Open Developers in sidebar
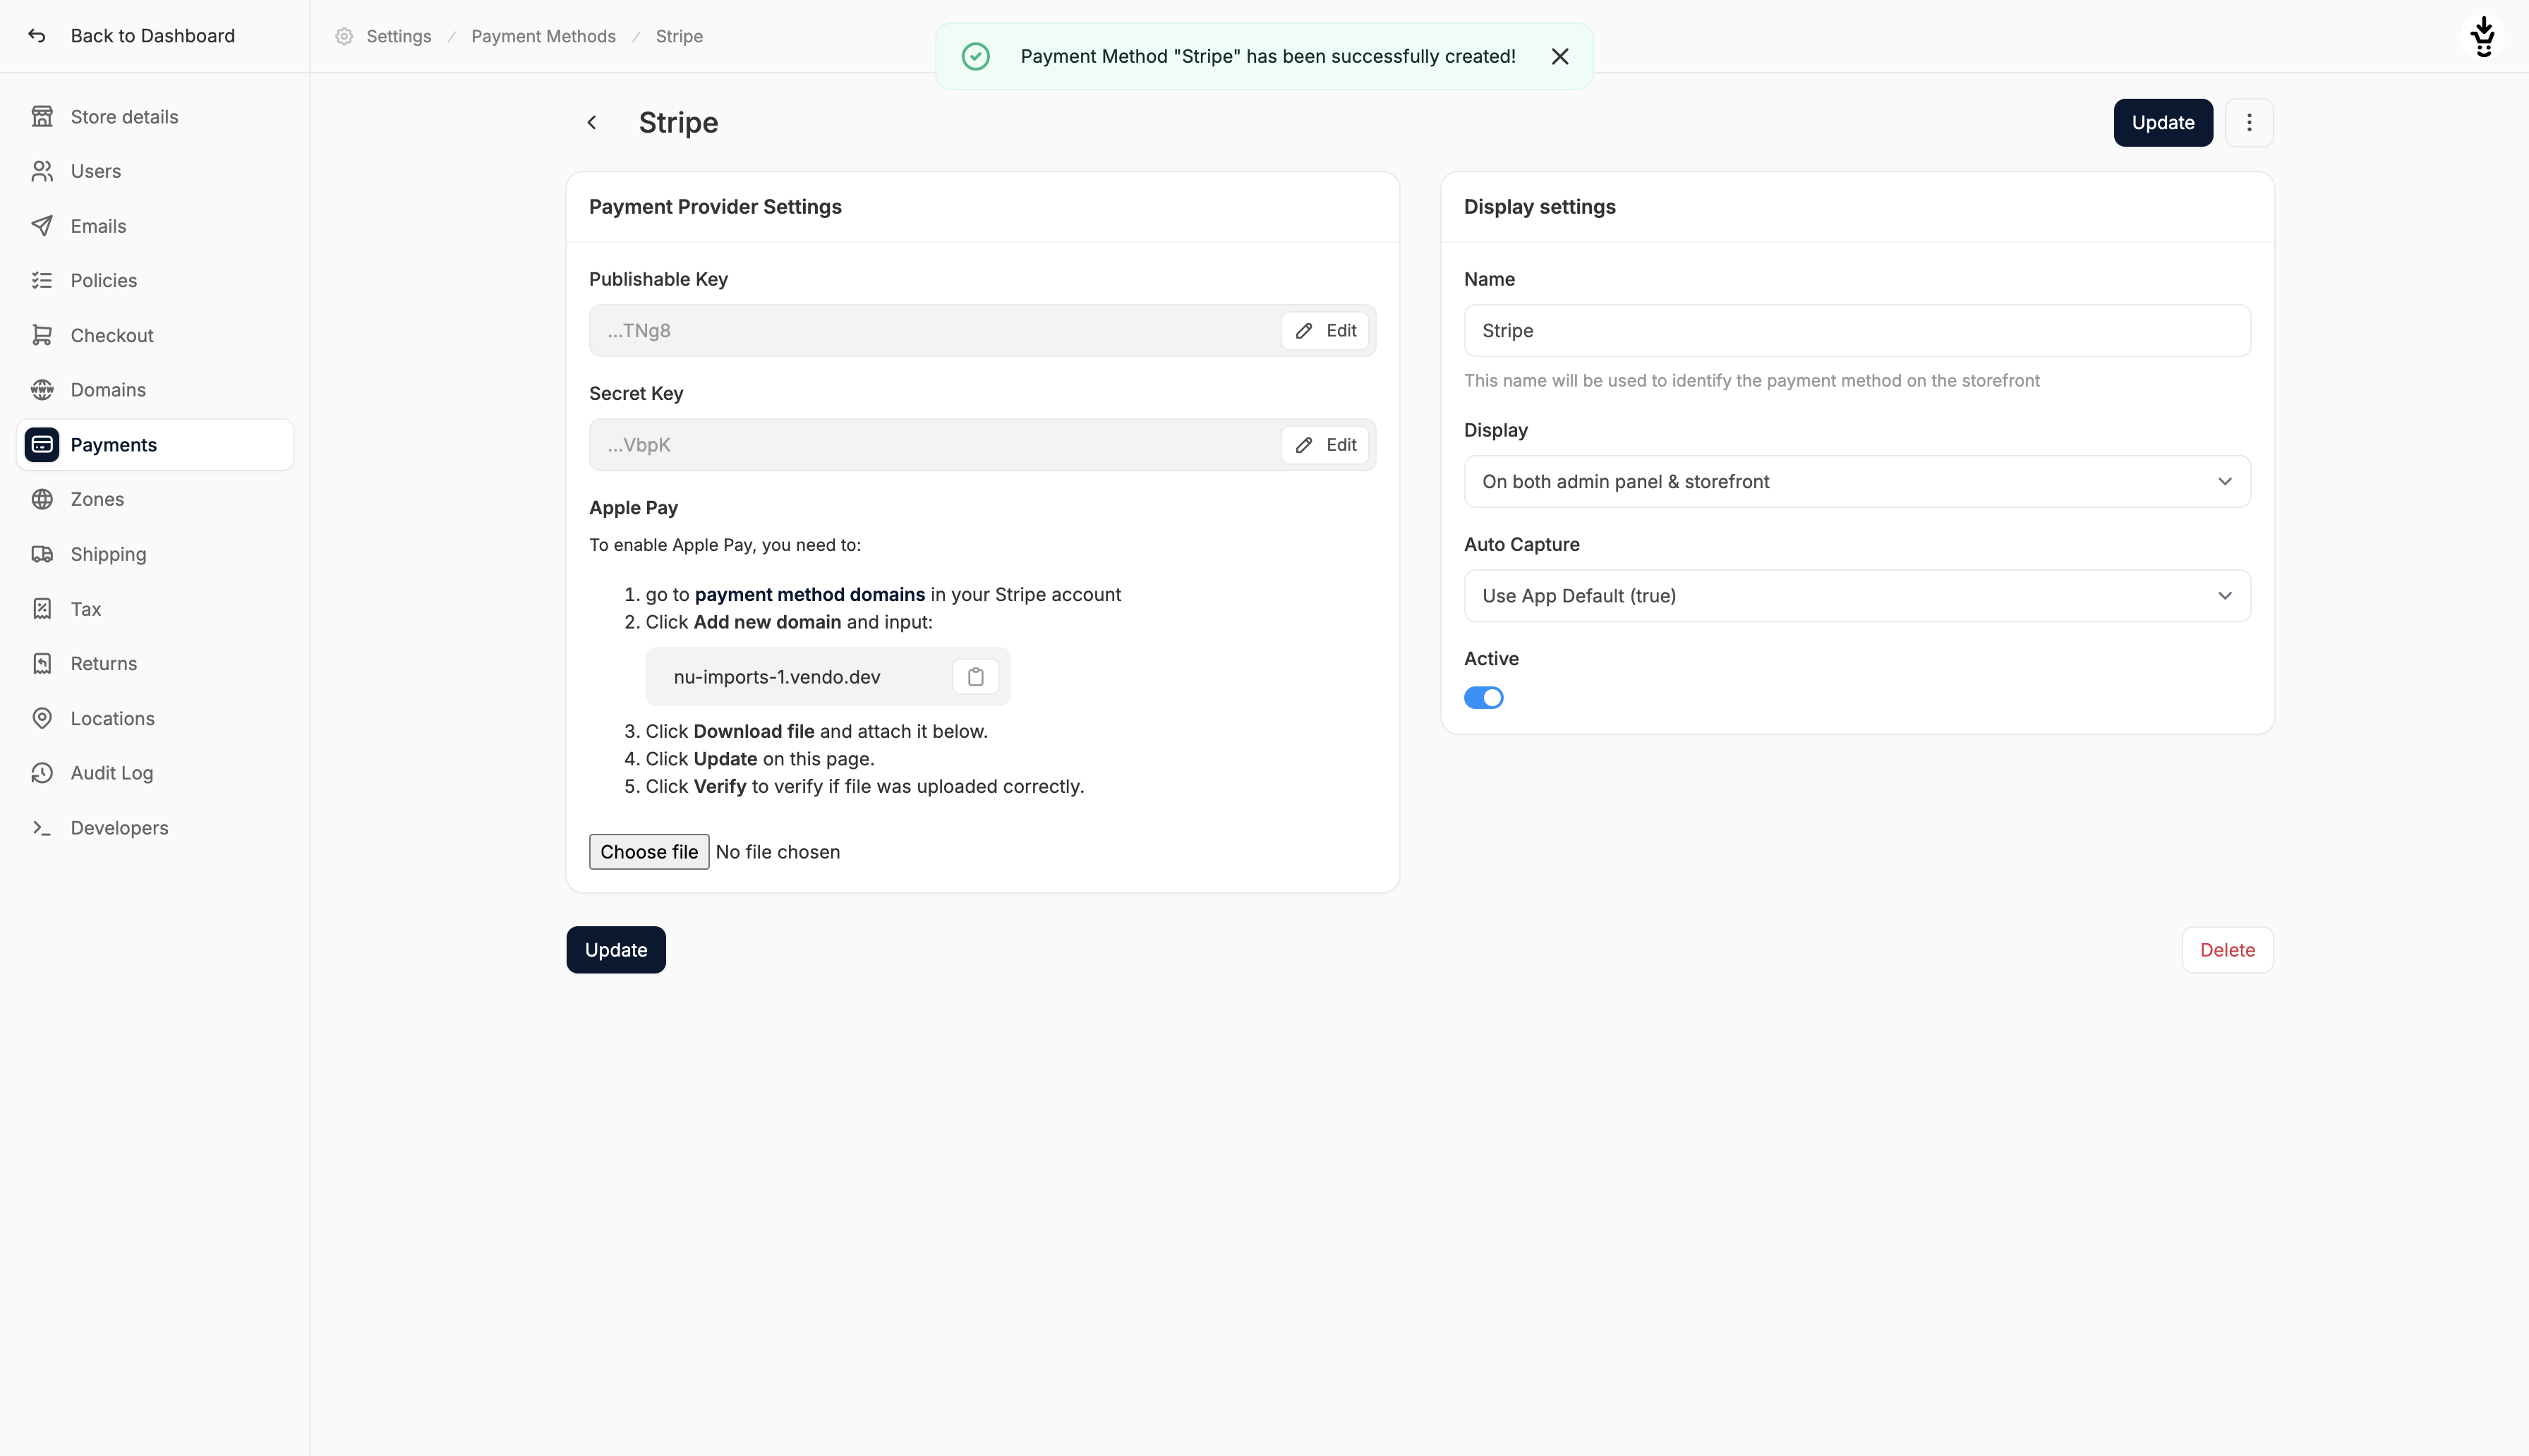 pyautogui.click(x=155, y=828)
